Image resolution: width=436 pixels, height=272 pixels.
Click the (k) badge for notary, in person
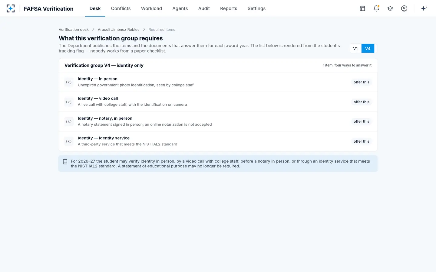[x=69, y=121]
